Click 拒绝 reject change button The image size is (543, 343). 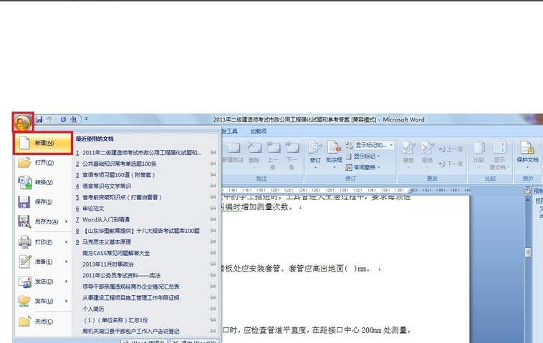(x=427, y=155)
